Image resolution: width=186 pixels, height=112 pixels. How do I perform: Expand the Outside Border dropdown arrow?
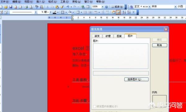click(x=66, y=12)
